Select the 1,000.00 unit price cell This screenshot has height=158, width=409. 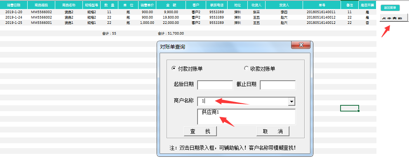click(x=147, y=23)
